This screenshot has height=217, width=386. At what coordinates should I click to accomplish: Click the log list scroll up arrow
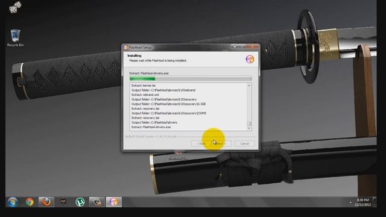point(249,86)
